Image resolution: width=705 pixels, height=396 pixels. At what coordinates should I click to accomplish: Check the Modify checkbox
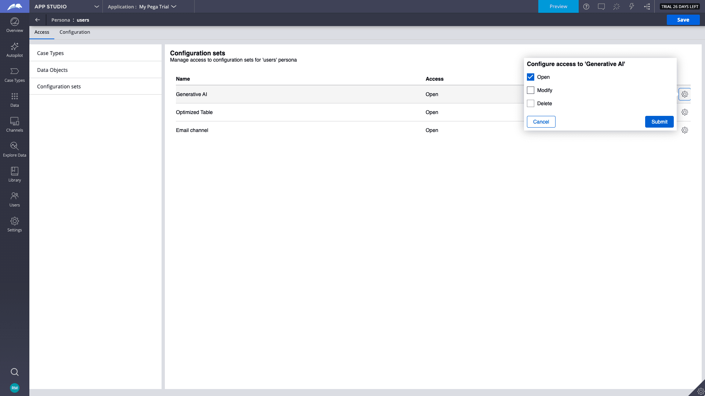[531, 90]
